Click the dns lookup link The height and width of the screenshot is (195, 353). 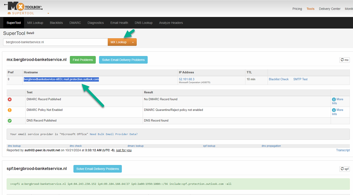[x=14, y=146]
